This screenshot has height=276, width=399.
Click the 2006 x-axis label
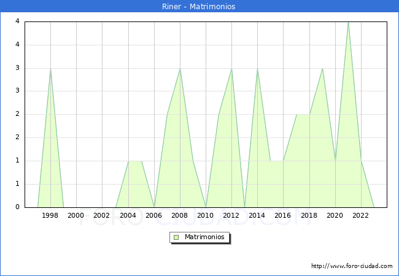(153, 215)
